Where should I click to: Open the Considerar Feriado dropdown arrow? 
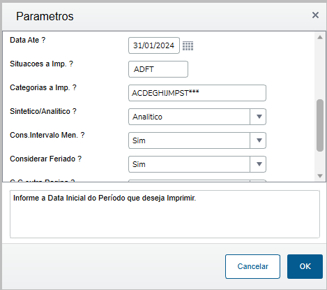[259, 164]
